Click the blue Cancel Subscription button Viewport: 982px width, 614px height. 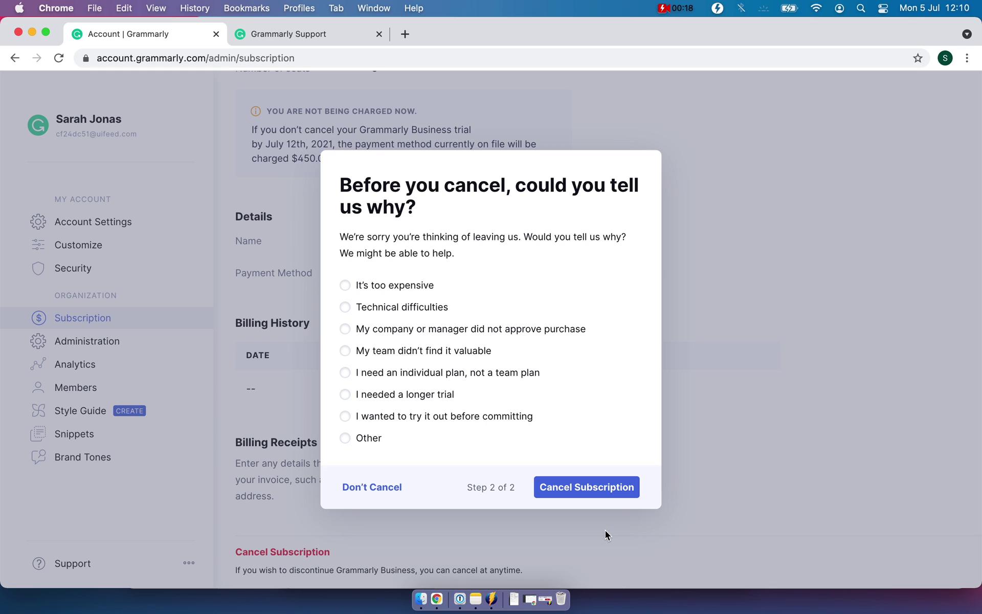click(x=587, y=487)
